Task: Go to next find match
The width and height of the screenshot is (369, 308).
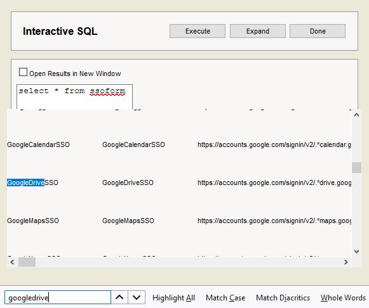Action: click(x=137, y=297)
